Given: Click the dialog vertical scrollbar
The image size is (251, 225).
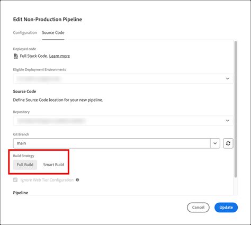Looking at the screenshot, I should (x=236, y=109).
